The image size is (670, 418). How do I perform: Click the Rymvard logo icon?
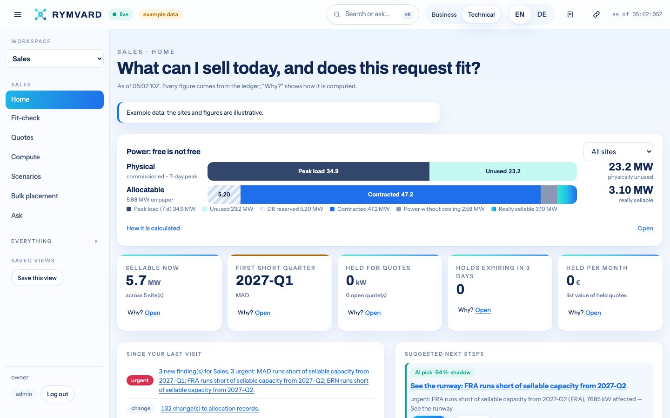[x=40, y=14]
